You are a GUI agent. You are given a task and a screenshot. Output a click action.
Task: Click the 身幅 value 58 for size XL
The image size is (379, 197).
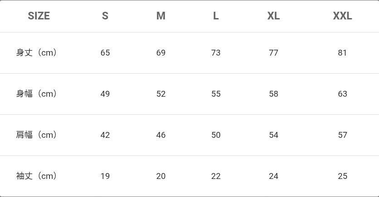pos(273,94)
